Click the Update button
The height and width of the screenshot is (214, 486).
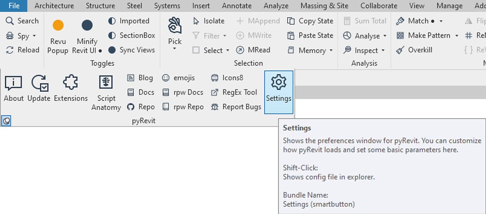tap(39, 89)
